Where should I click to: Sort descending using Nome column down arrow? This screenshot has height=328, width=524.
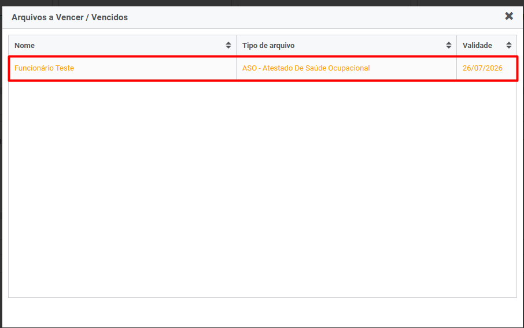228,47
